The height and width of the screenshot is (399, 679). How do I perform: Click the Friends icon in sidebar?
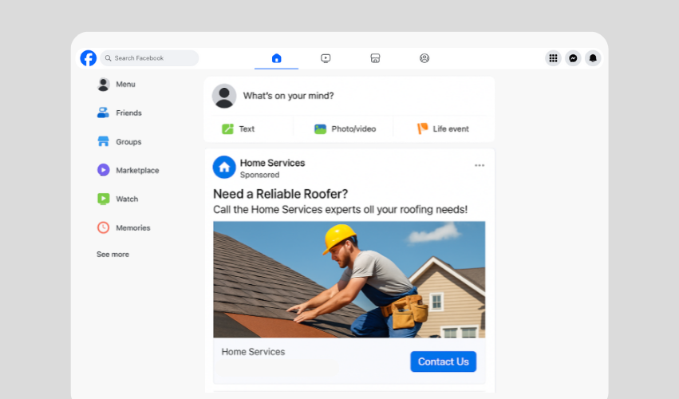(x=103, y=113)
